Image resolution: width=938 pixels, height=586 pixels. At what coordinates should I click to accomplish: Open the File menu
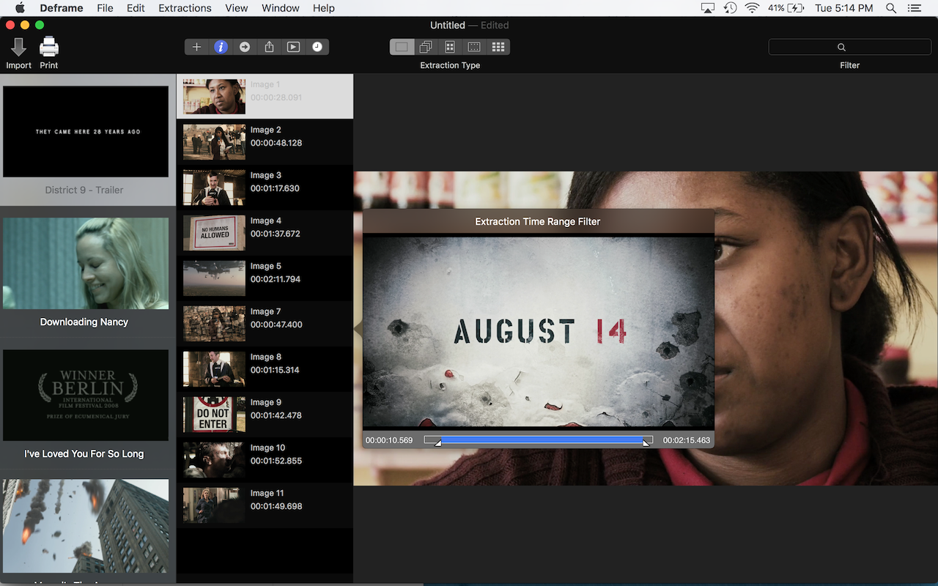tap(105, 8)
